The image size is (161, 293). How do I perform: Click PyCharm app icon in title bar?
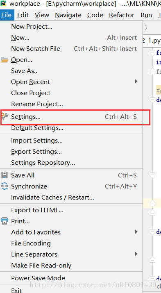(x=3, y=3)
